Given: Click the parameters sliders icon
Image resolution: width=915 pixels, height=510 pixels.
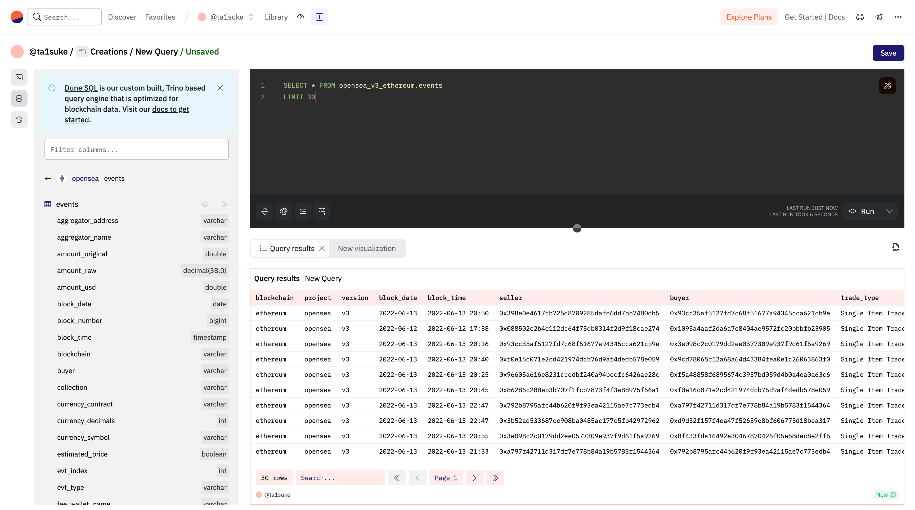Looking at the screenshot, I should pyautogui.click(x=322, y=211).
